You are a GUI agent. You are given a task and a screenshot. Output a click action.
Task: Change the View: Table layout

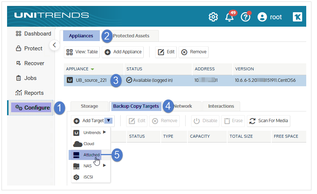pos(82,52)
